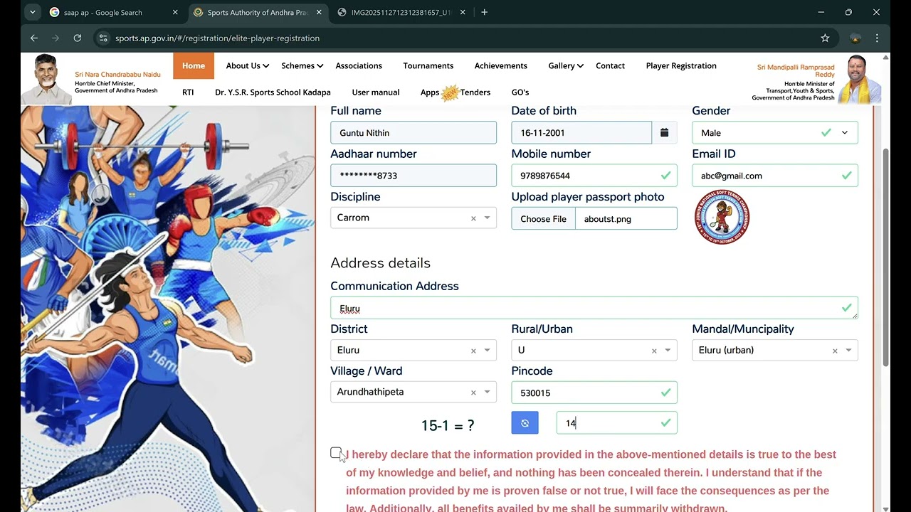Bookmark this page with star icon
The image size is (911, 512).
point(825,38)
